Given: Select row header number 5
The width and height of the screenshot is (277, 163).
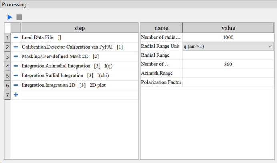Looking at the screenshot, I should click(8, 76).
